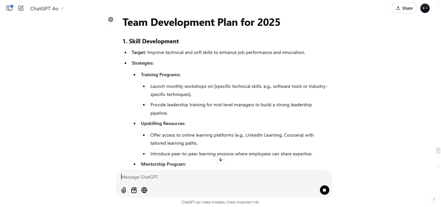
Task: Click the OpenAI logo beside the response
Action: pos(111,19)
